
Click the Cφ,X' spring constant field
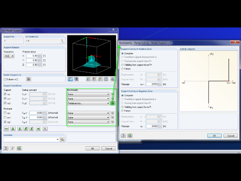[36, 113]
